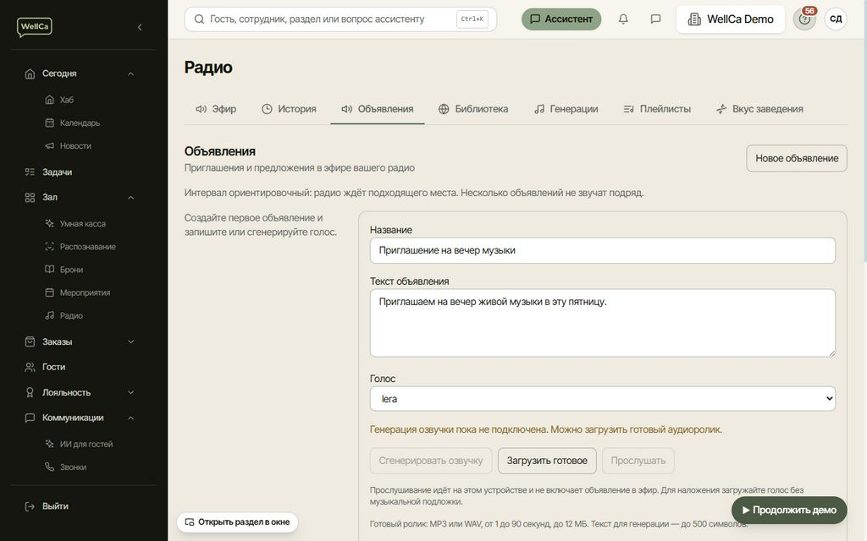
Task: Click Продолжить демо button
Action: click(789, 510)
